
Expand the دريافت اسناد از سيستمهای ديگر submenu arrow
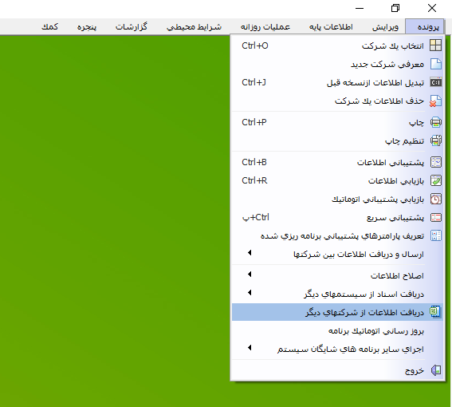250,293
